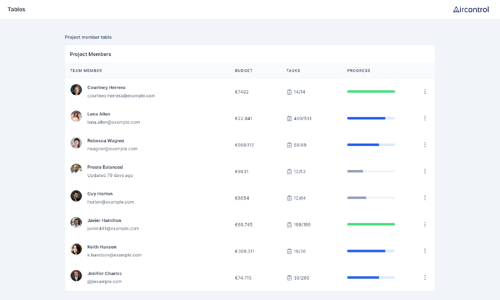
Task: Click Rebecca Wagner's profile picture
Action: [x=76, y=142]
